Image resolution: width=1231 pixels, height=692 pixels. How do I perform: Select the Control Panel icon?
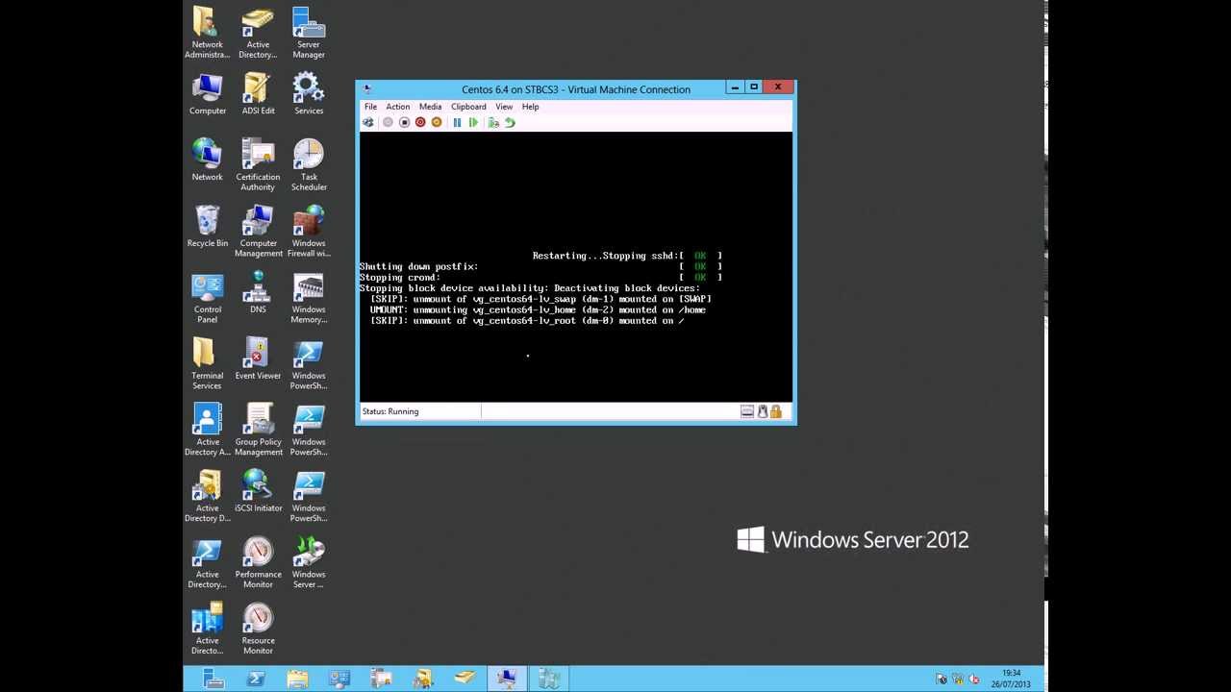point(207,298)
